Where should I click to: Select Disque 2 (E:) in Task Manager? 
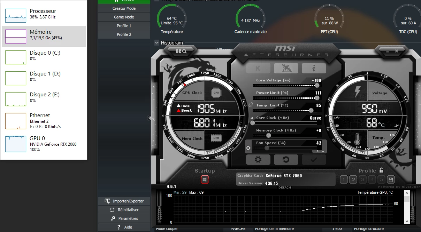[x=44, y=99]
